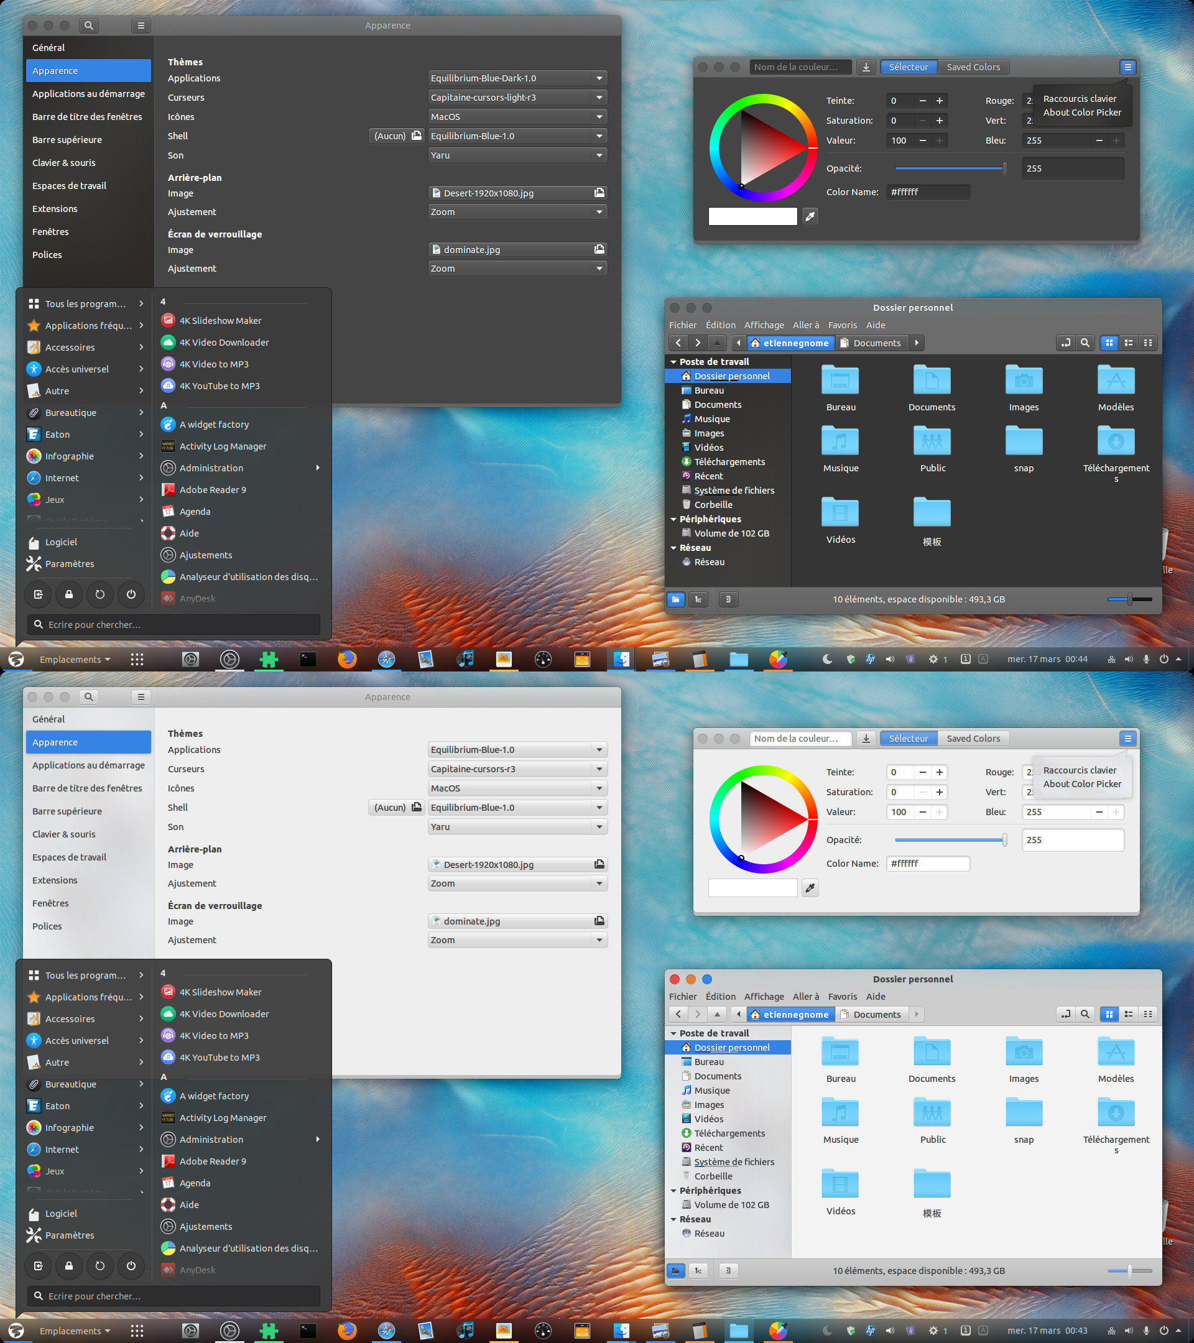
Task: Switch to Saved Colors tab in dark Color Picker
Action: click(x=973, y=67)
